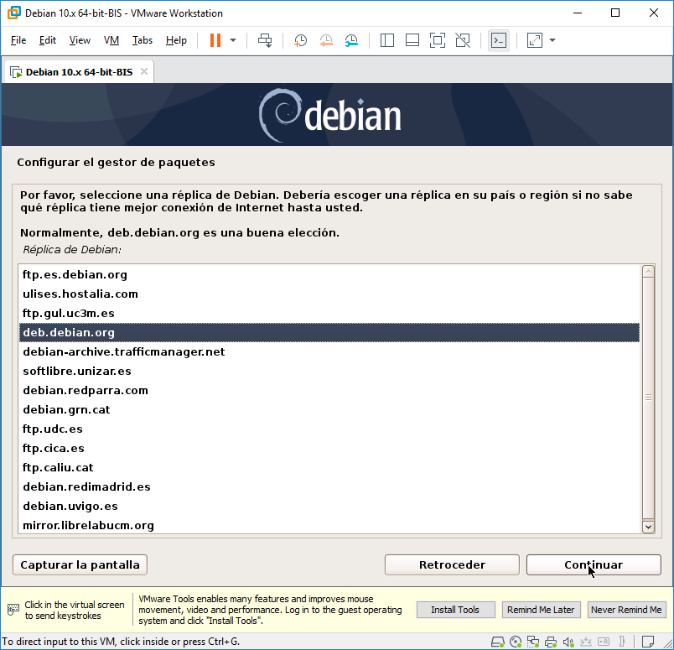Toggle the library sidebar panel icon

[x=386, y=40]
